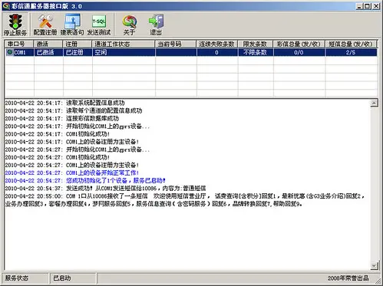Click the 当前号码 column header
Viewport: 383px width, 286px height.
coord(176,44)
